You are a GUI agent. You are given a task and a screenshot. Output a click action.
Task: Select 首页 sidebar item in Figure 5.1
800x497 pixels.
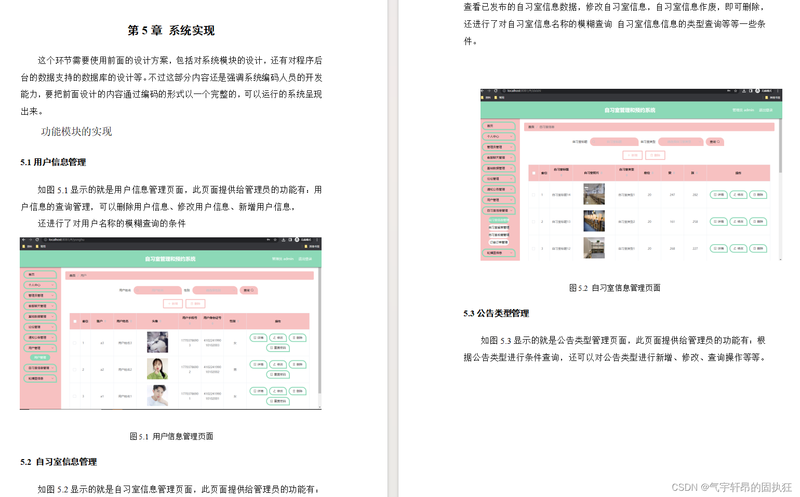(x=40, y=275)
